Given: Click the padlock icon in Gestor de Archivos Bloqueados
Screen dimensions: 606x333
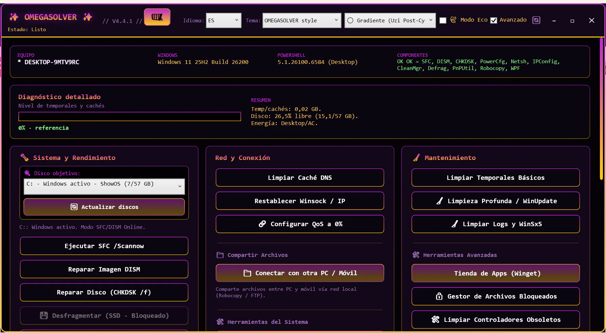Looking at the screenshot, I should click(x=439, y=296).
